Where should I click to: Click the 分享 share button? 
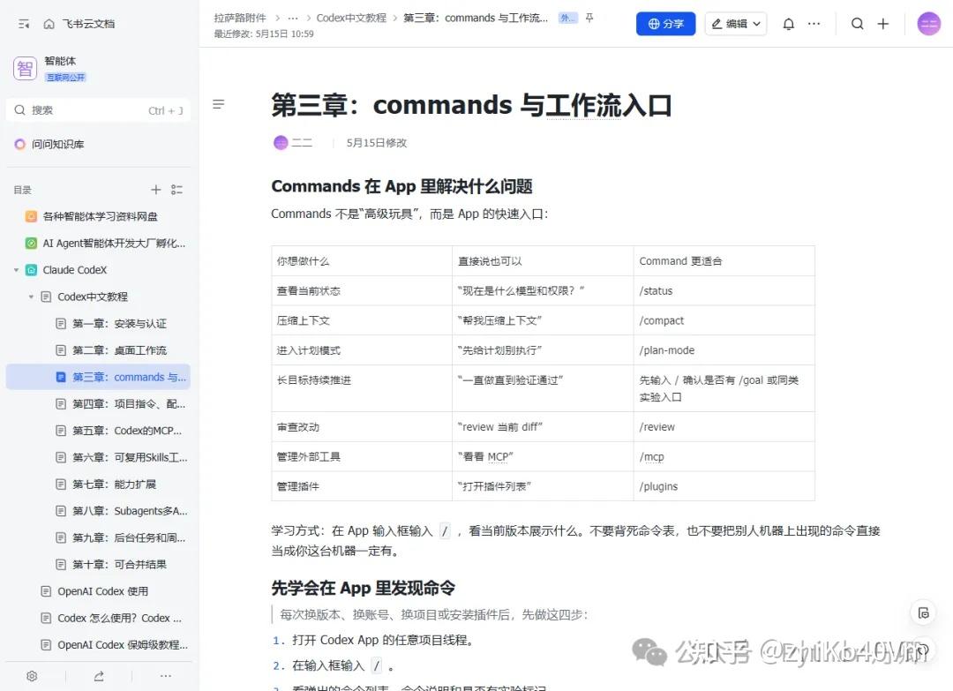(x=665, y=24)
